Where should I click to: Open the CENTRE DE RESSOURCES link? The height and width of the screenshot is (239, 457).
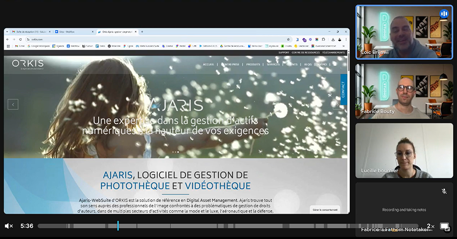point(305,53)
